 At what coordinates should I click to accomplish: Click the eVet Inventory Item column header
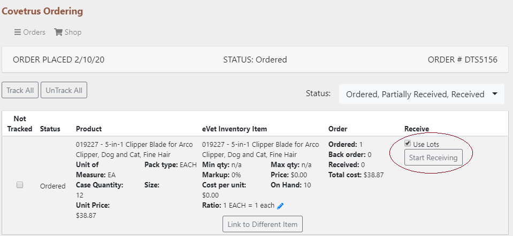[234, 129]
